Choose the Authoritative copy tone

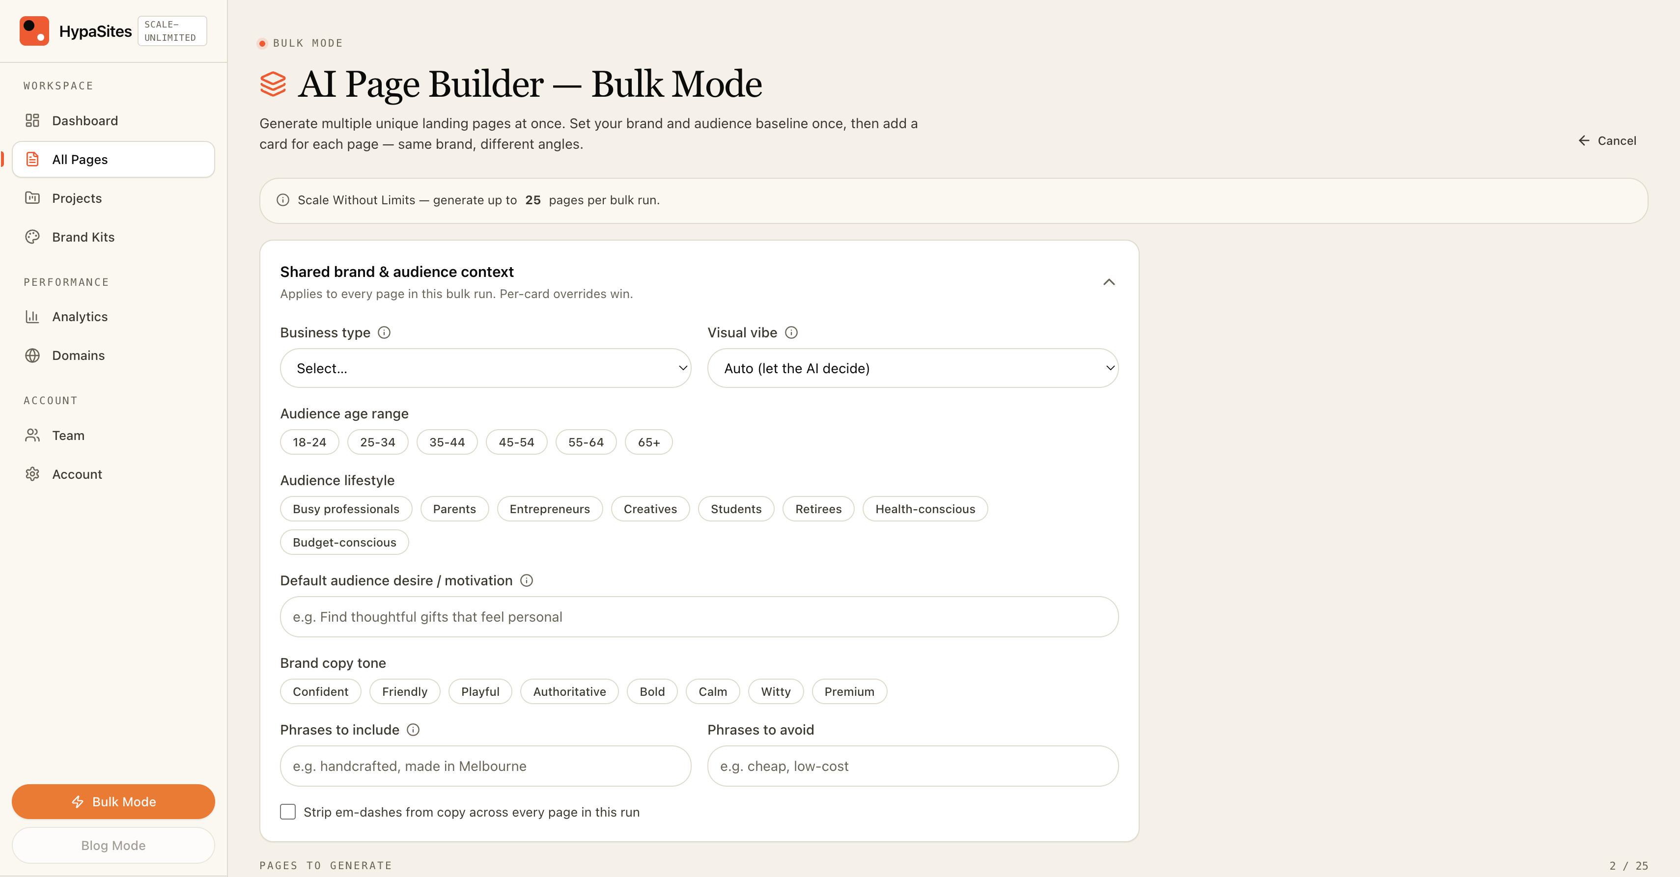click(569, 691)
